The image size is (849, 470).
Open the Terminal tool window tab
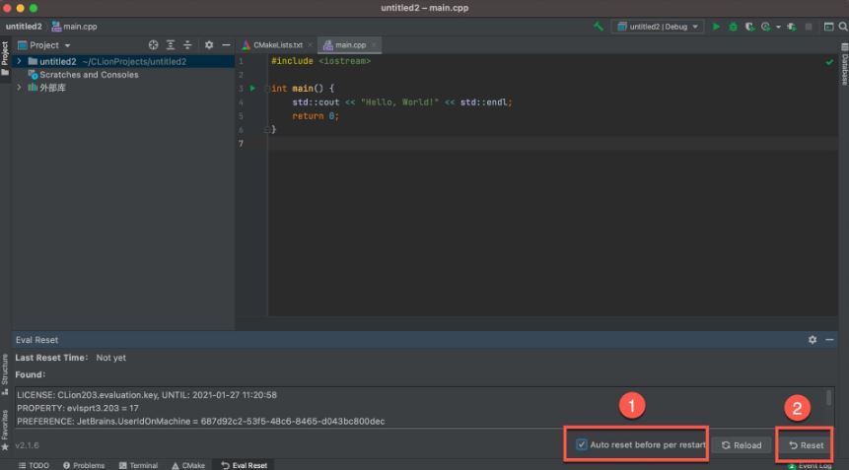[138, 465]
